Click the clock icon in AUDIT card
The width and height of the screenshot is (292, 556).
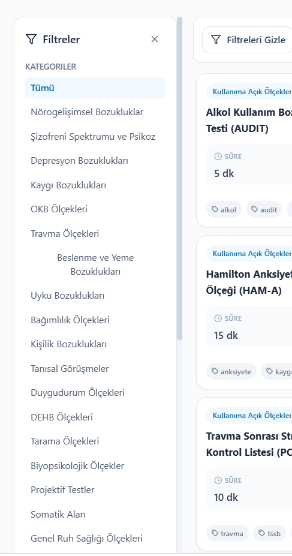coord(218,157)
